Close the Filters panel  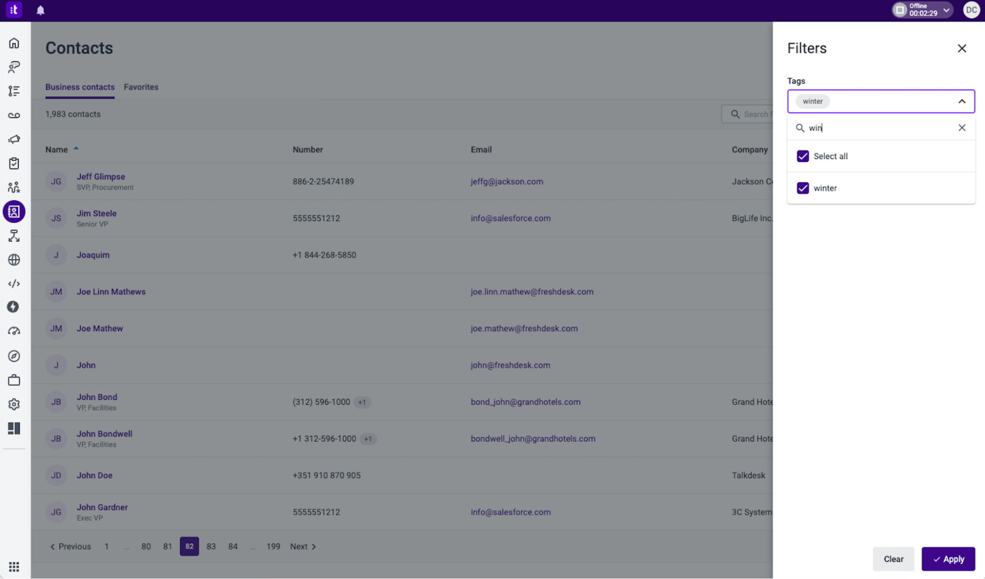coord(962,48)
